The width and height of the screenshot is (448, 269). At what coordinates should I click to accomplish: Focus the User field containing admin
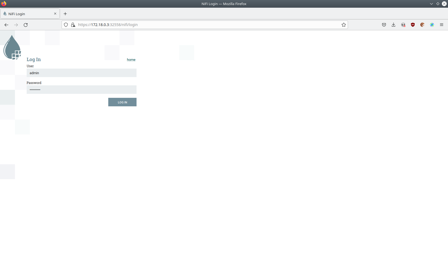81,73
